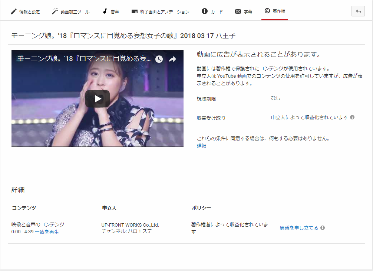The image size is (373, 271).
Task: Click the コンテンツ column header
Action: [24, 208]
